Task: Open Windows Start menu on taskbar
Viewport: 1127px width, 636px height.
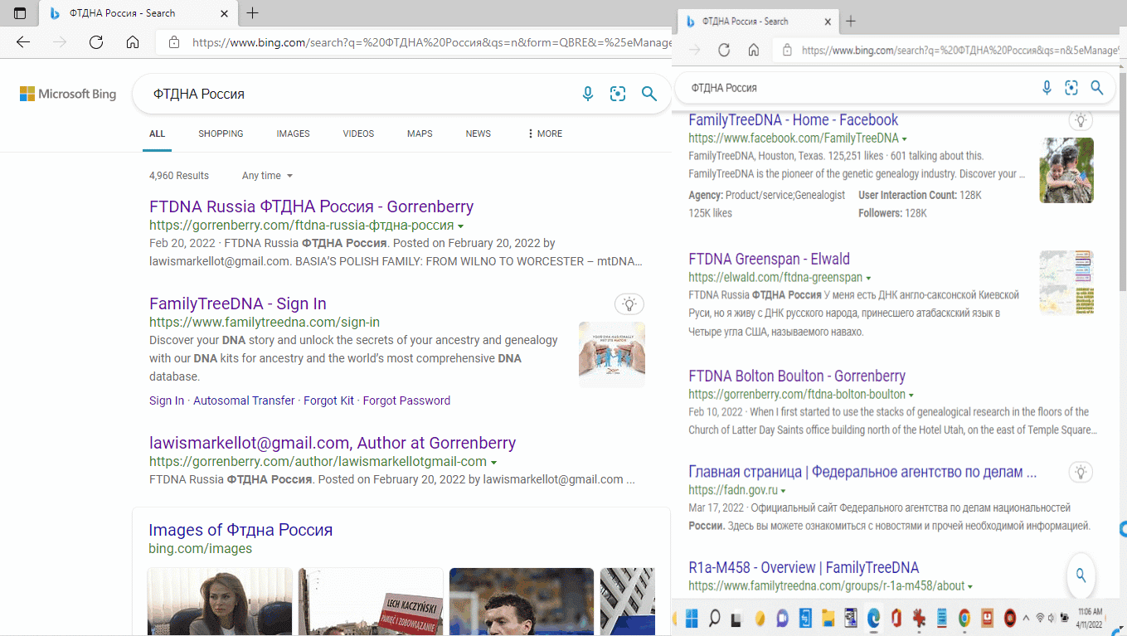Action: (x=692, y=618)
